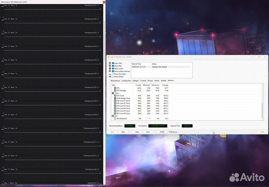Select the Statistics tab

171,80
